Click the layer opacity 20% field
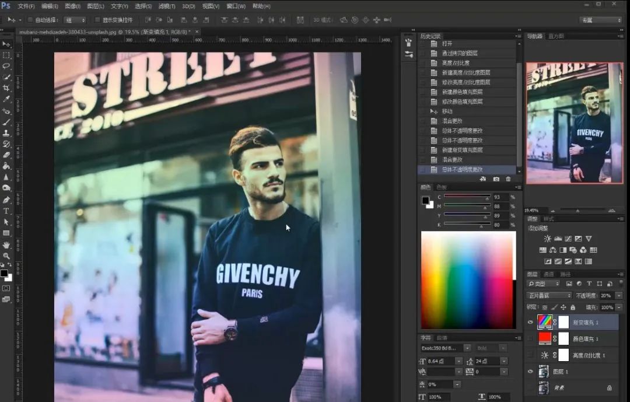Image resolution: width=630 pixels, height=402 pixels. [606, 295]
